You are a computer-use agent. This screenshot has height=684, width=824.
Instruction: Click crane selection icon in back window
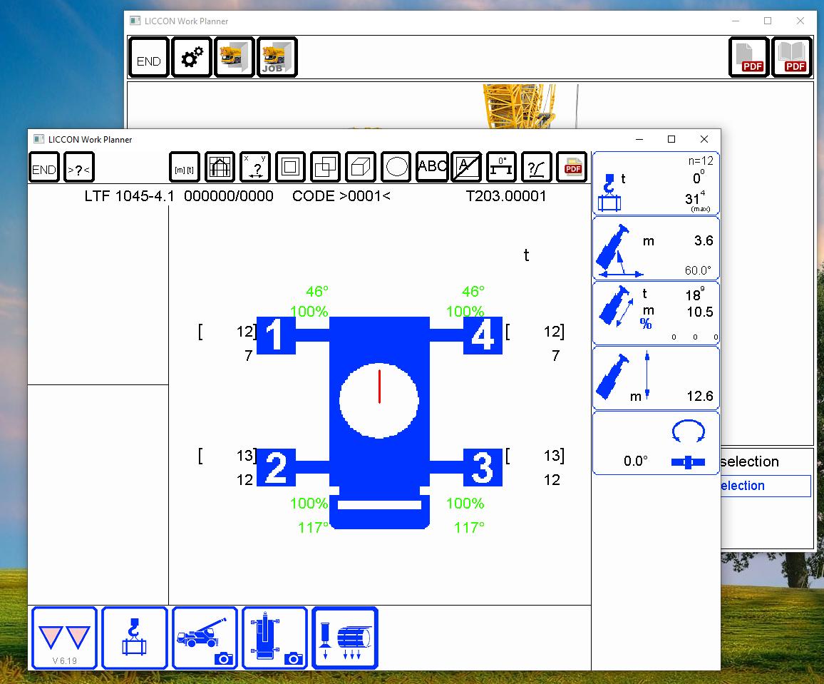tap(235, 57)
